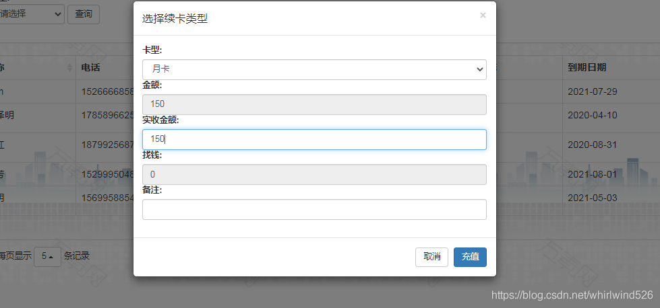Screen dimensions: 660x308
Task: Select the row expiring 2021-08-01
Action: 592,174
